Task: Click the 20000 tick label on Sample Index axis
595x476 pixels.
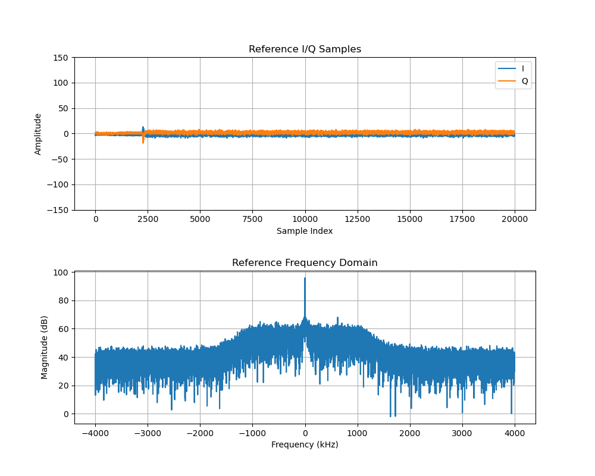Action: (x=515, y=219)
